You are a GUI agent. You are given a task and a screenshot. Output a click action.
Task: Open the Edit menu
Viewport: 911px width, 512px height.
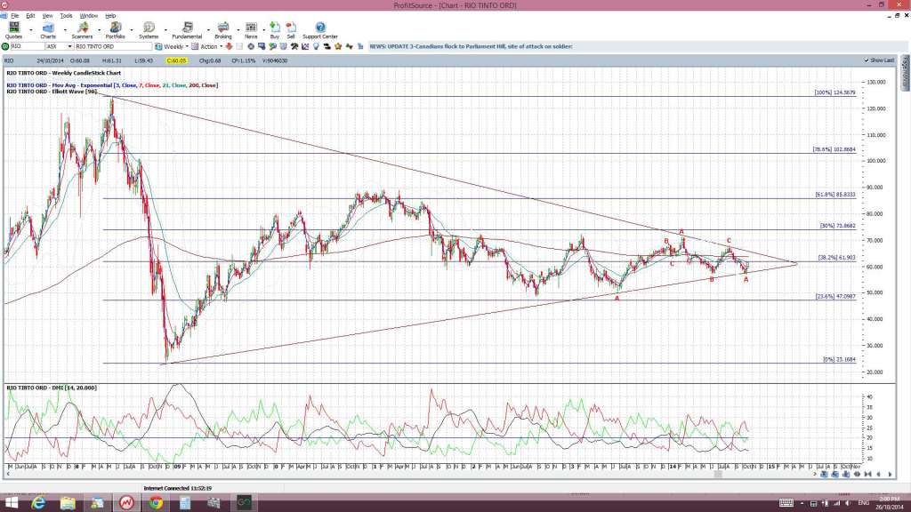point(30,16)
